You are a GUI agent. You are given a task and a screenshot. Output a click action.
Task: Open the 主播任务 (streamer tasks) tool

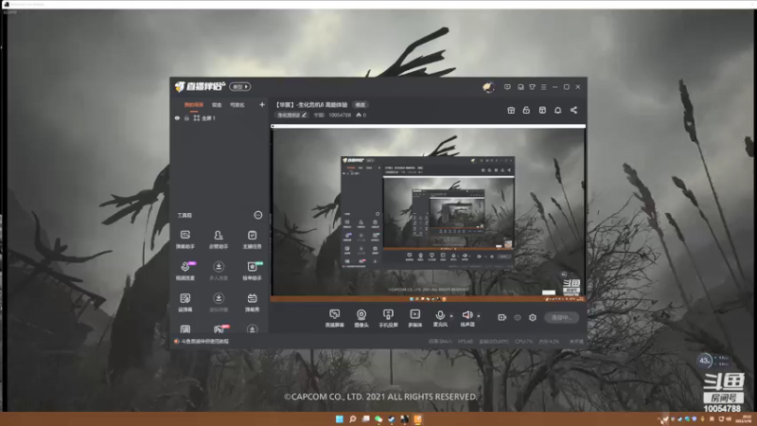coord(252,240)
